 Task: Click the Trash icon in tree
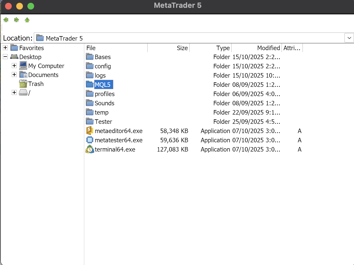(23, 84)
